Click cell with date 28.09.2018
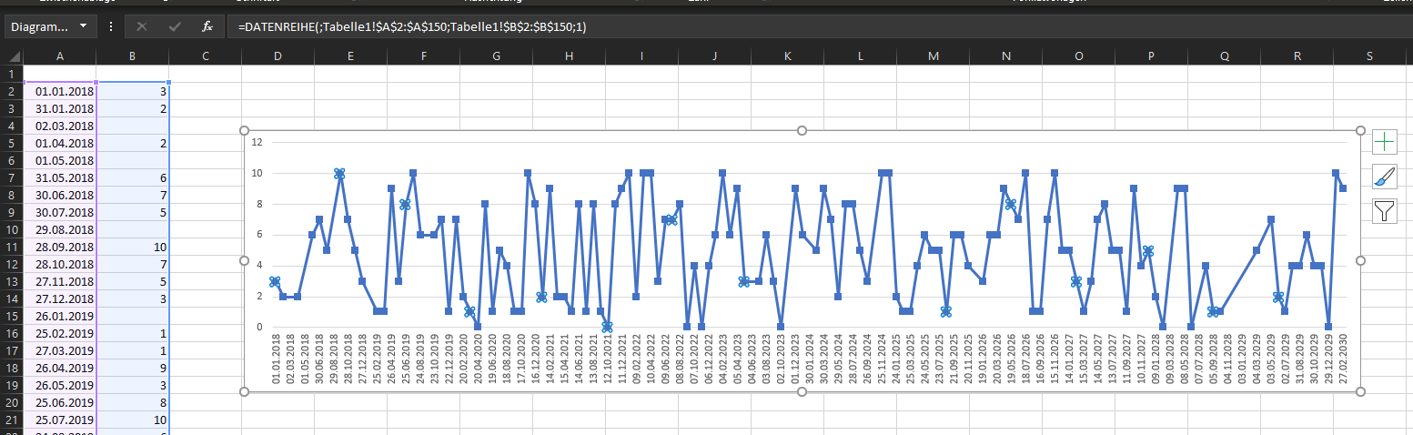 pyautogui.click(x=60, y=247)
